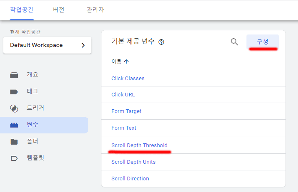Open the Scroll Direction variable
298x192 pixels.
pos(130,179)
